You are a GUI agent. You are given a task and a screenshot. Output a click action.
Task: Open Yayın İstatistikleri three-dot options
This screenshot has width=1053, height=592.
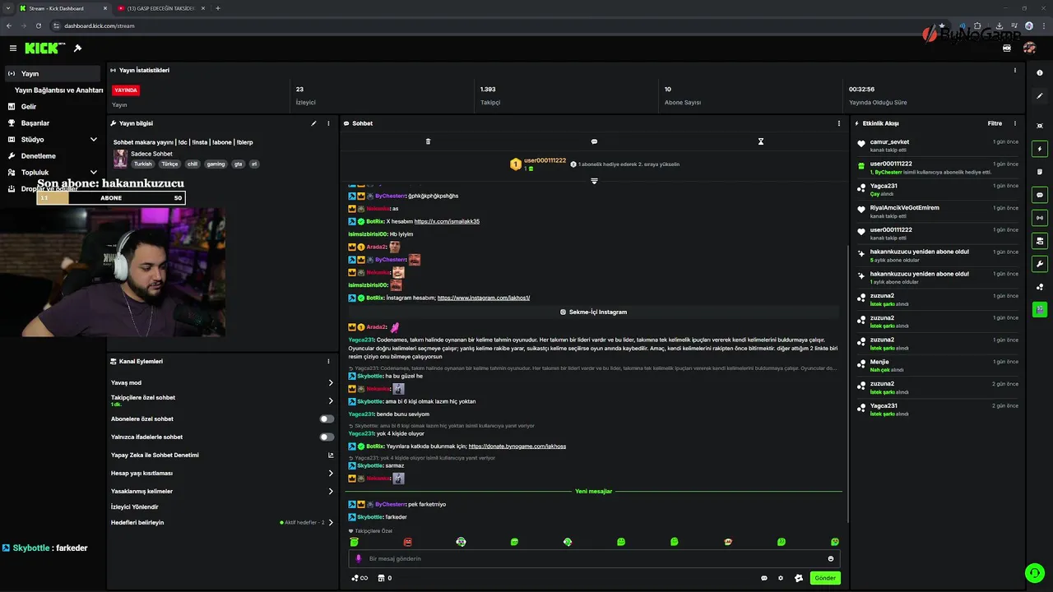pos(1015,71)
